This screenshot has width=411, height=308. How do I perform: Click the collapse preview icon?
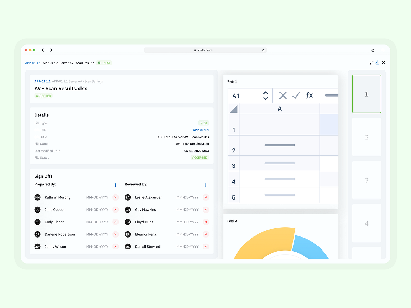[371, 62]
